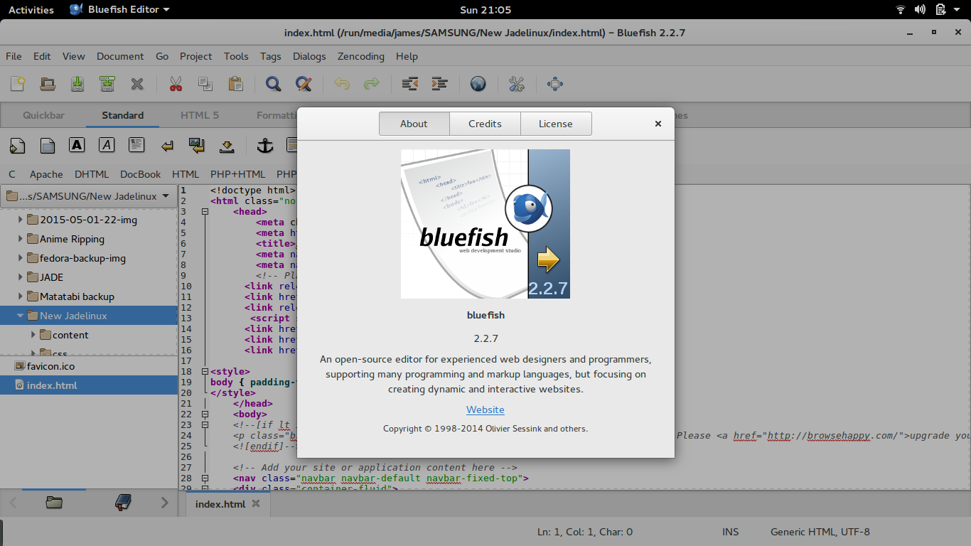Click the Wi-Fi icon in the top bar
971x546 pixels.
[900, 9]
